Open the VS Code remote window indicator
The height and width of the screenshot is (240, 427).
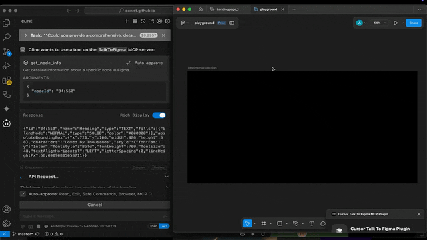(5, 234)
